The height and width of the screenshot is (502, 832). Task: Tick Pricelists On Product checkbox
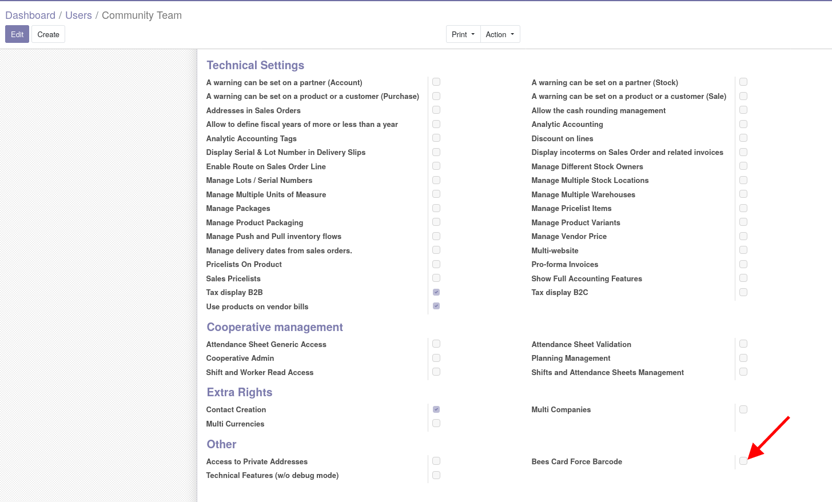436,264
